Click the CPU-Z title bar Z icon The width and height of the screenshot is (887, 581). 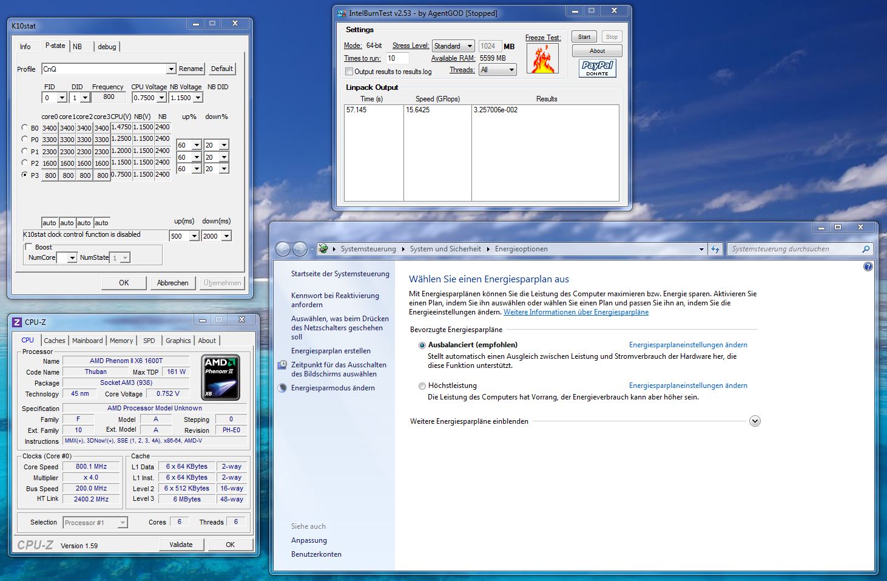[x=17, y=322]
